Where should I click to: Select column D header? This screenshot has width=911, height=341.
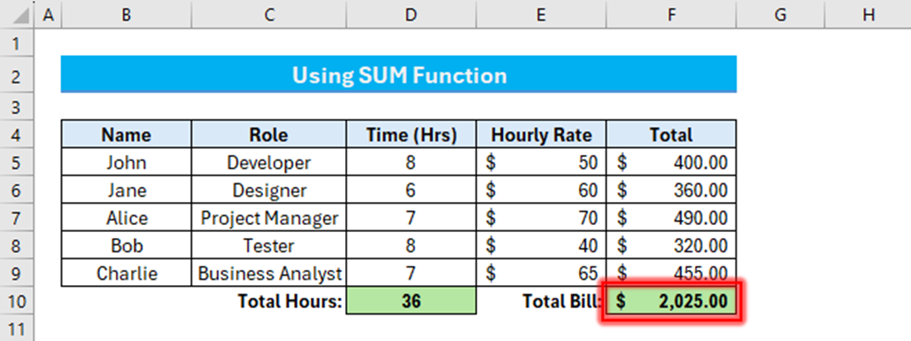coord(411,15)
